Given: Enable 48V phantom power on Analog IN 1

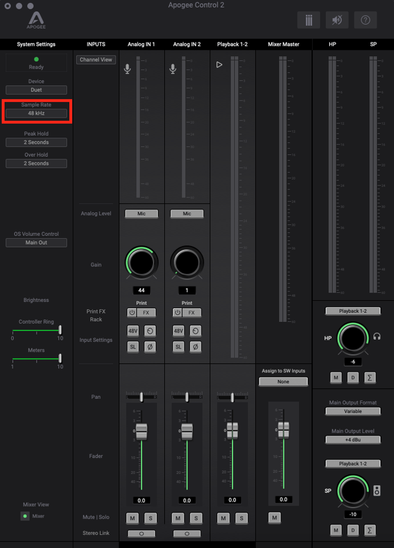Looking at the screenshot, I should pos(133,331).
